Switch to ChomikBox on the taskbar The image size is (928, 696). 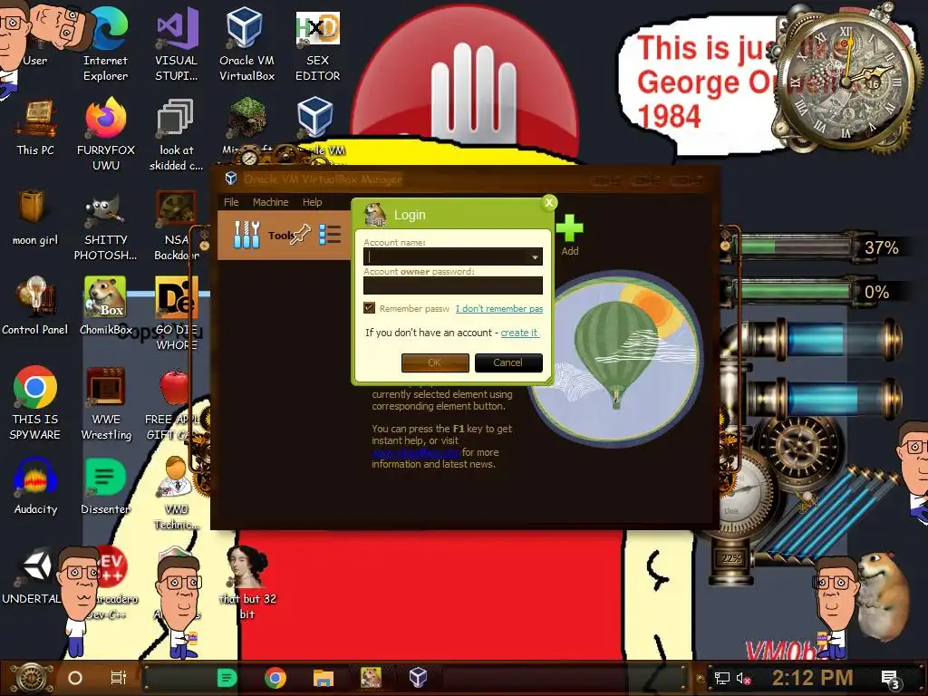371,678
